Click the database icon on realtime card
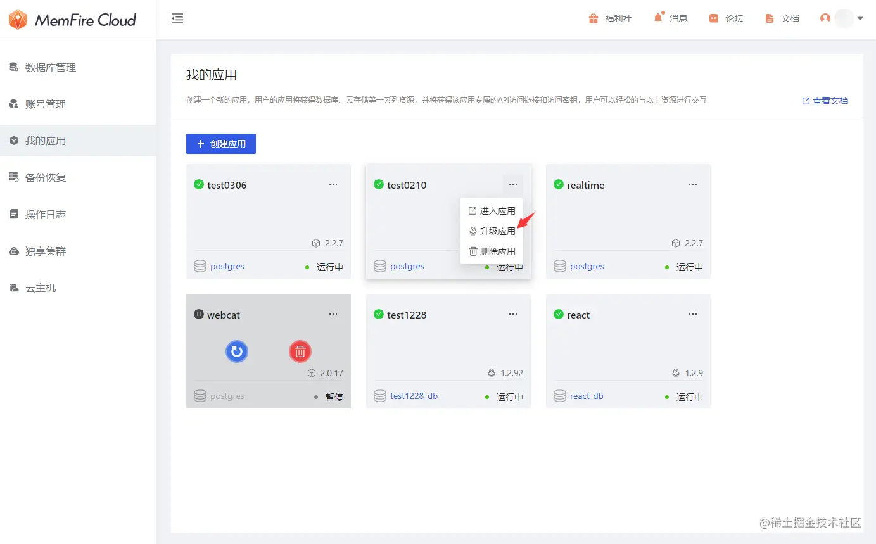The image size is (876, 544). click(560, 267)
